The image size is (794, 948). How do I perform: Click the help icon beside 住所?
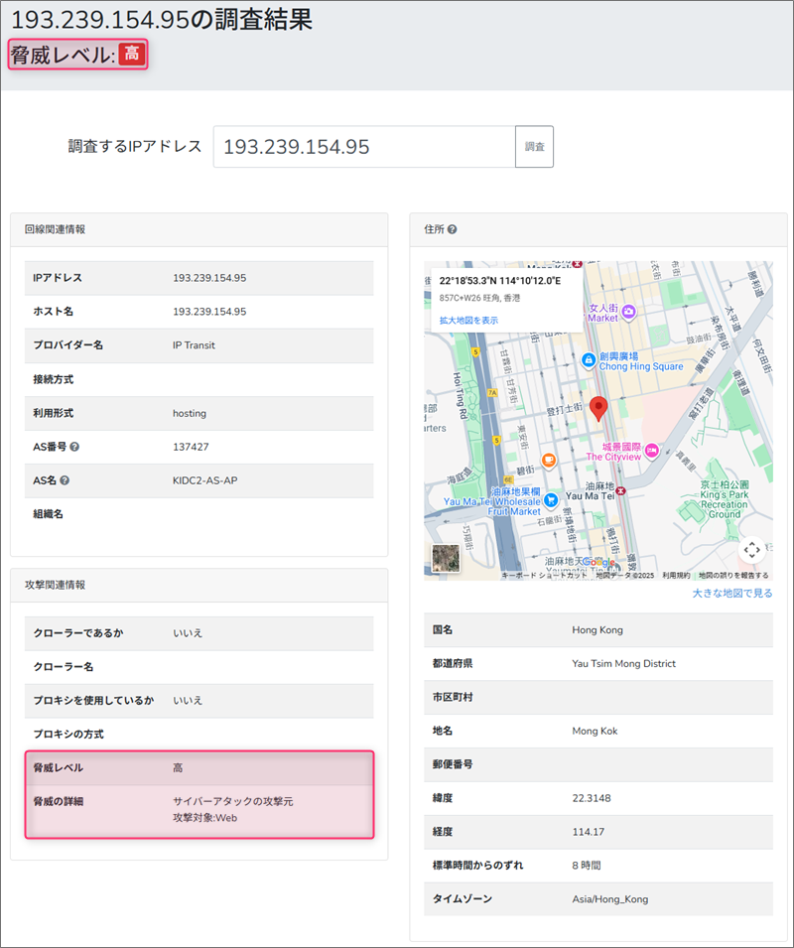(x=453, y=229)
